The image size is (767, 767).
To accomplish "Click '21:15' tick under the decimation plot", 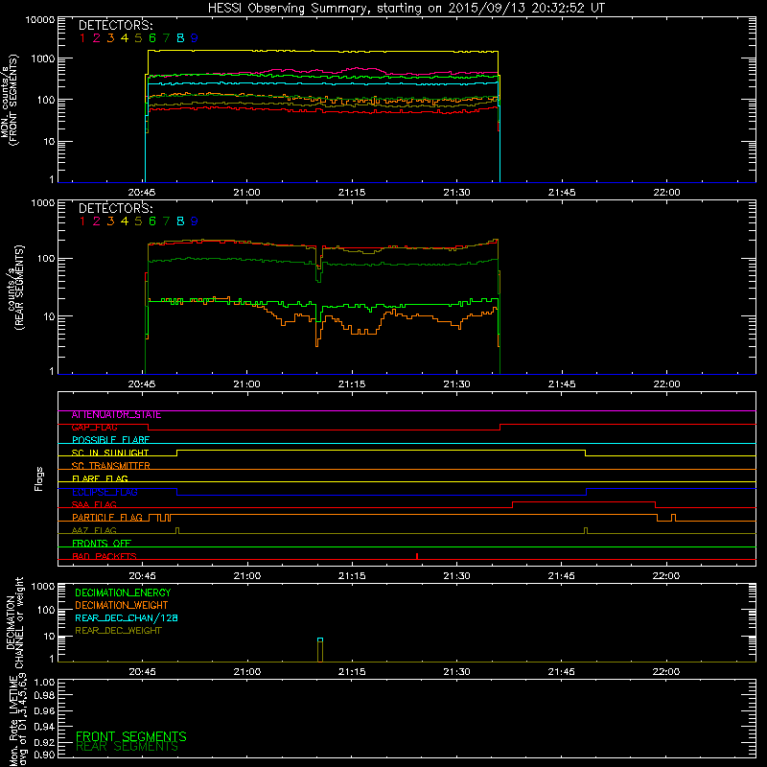I will (352, 672).
